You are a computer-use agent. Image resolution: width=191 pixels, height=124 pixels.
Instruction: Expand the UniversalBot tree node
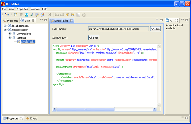9,34
